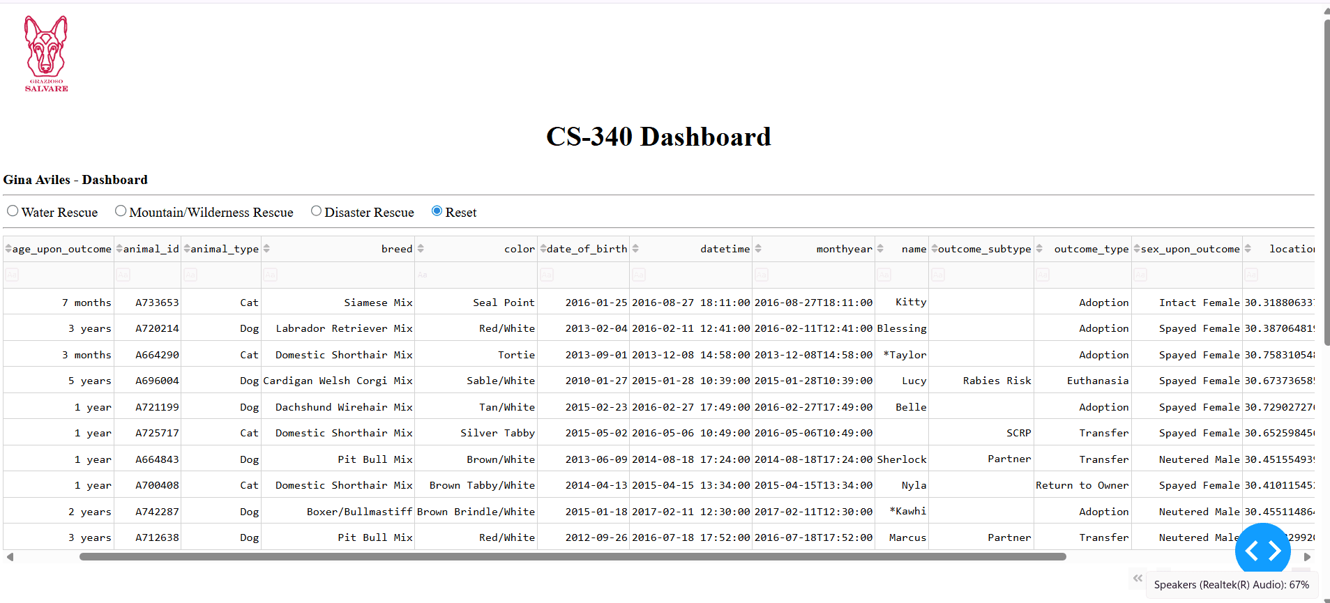Click the horizontal scrollbar thumb under table

[x=573, y=557]
